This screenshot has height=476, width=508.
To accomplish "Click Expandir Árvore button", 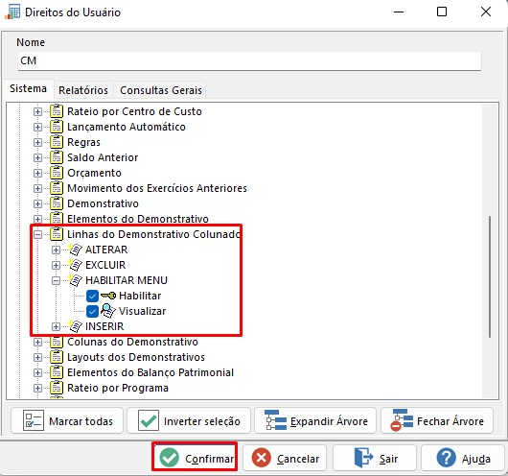I will [x=315, y=421].
